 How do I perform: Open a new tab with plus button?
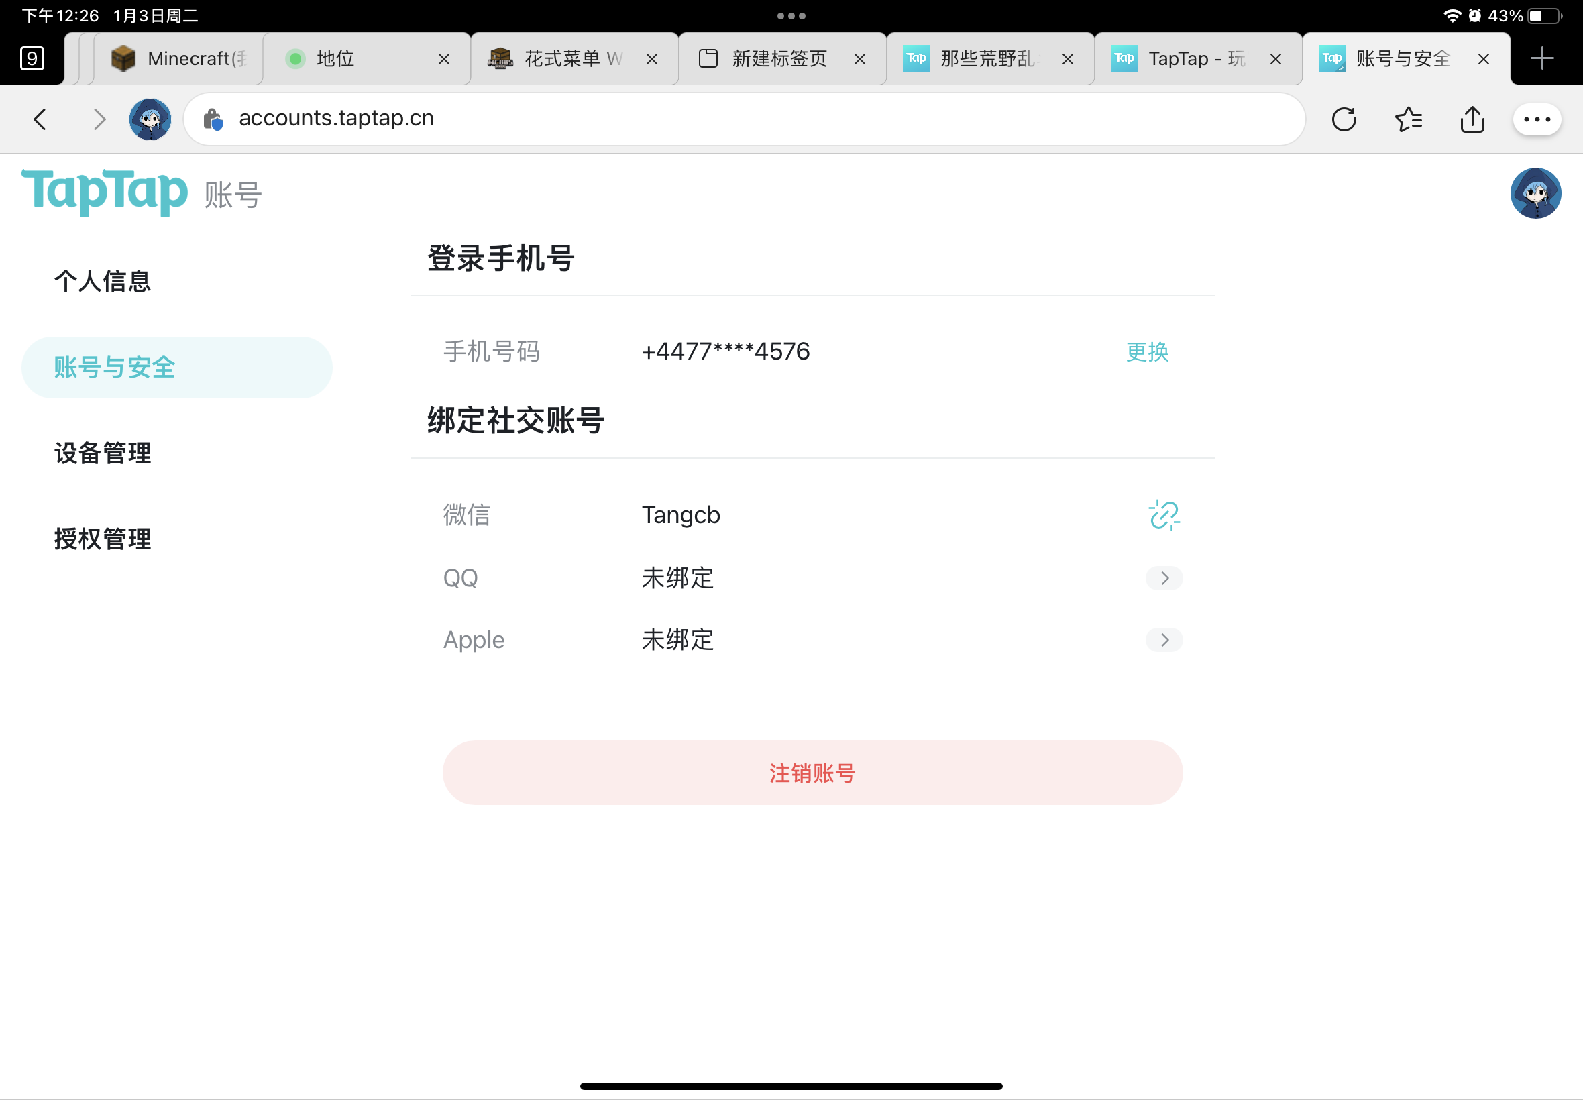click(1541, 58)
